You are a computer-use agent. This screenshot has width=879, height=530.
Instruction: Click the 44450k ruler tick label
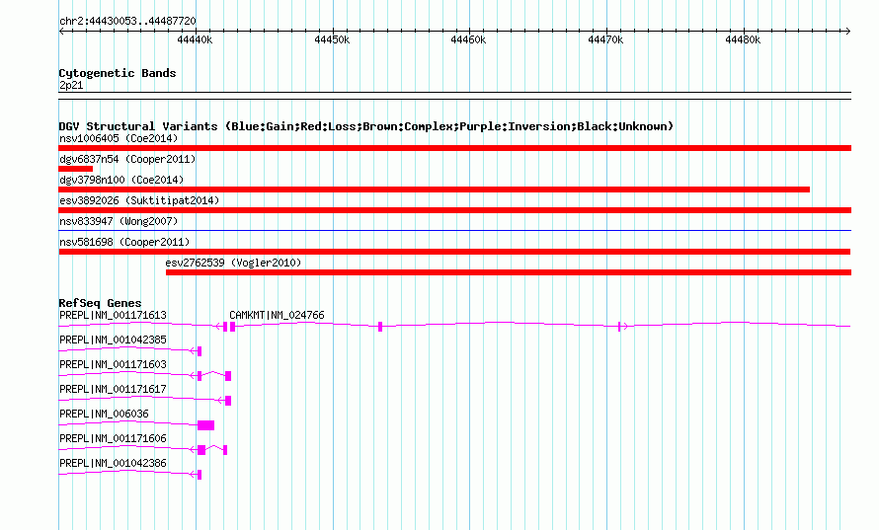point(332,39)
